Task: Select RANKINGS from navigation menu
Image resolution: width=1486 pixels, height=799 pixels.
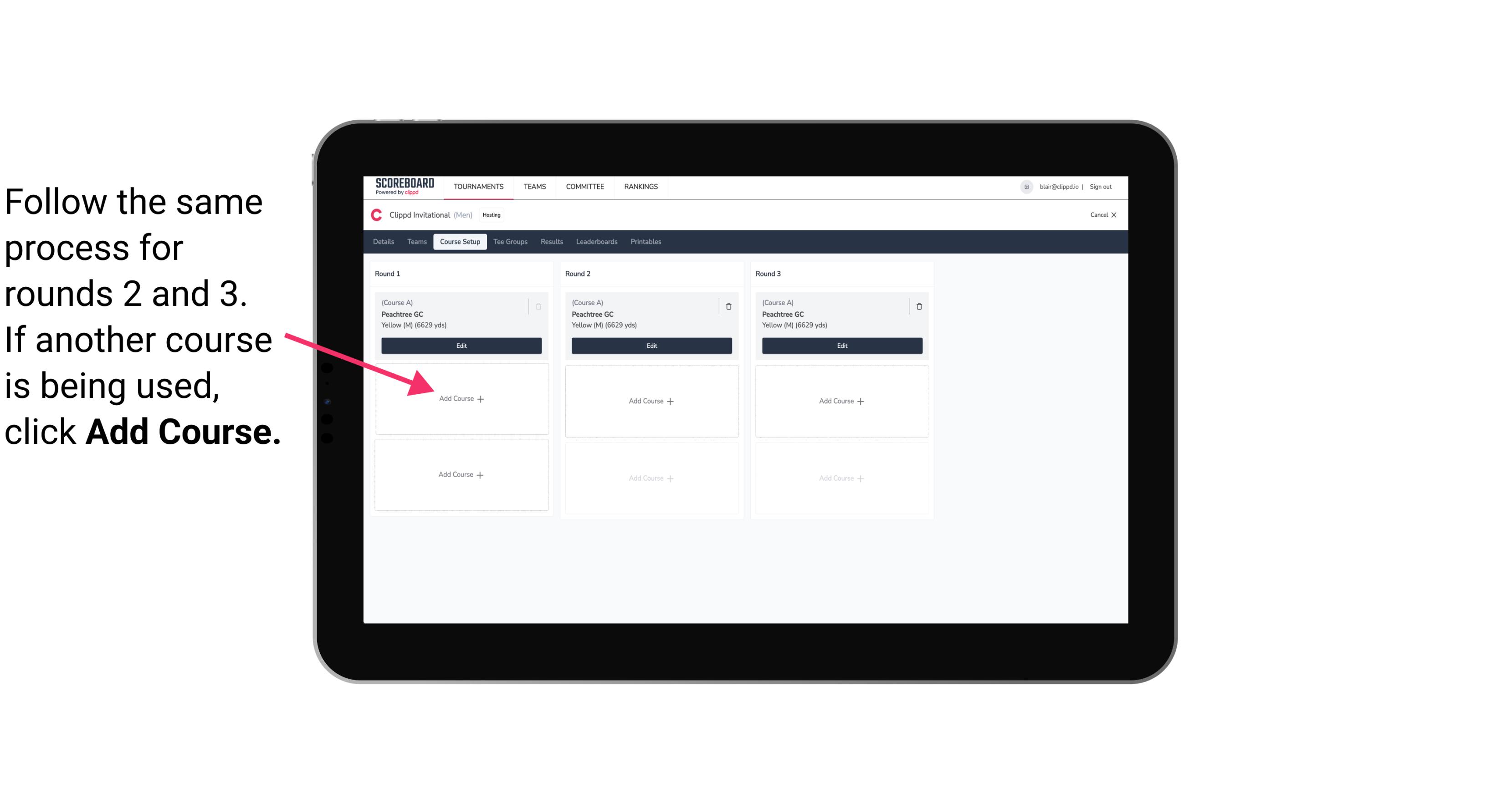Action: (641, 187)
